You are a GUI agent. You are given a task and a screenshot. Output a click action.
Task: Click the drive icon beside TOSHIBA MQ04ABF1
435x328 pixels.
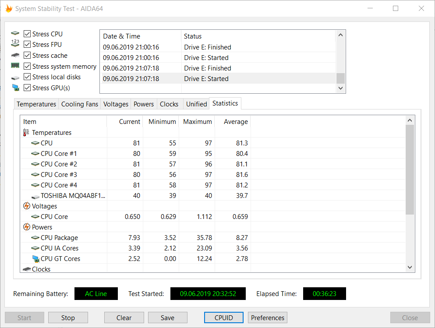[x=35, y=197]
